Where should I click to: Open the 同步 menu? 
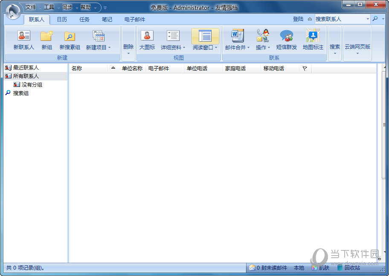tap(67, 7)
